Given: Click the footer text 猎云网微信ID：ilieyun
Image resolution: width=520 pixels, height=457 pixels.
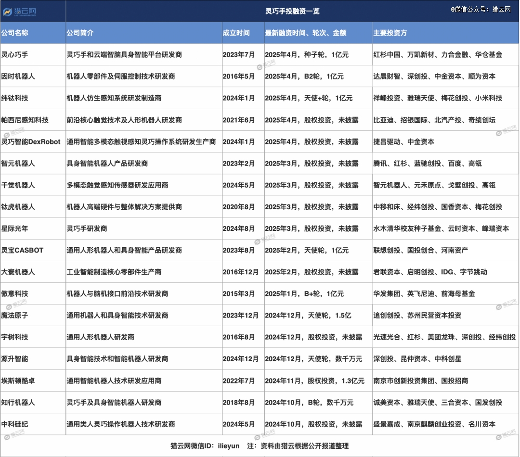Looking at the screenshot, I should pos(204,446).
